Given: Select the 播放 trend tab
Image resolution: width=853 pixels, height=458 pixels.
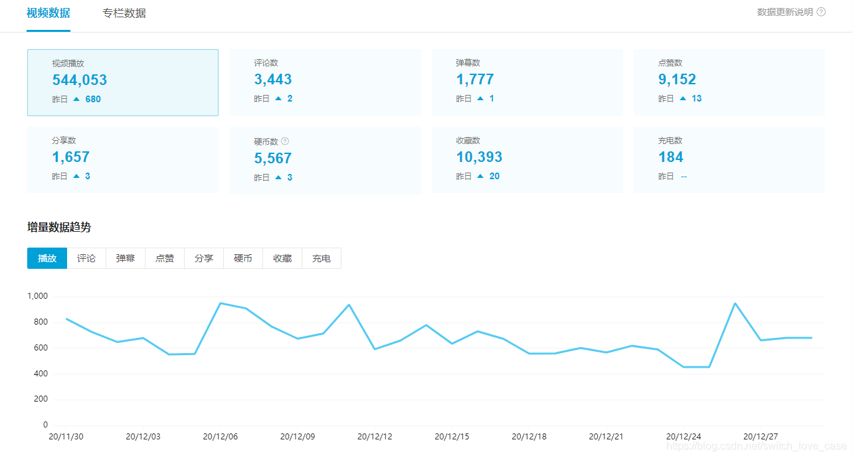Looking at the screenshot, I should (x=47, y=258).
